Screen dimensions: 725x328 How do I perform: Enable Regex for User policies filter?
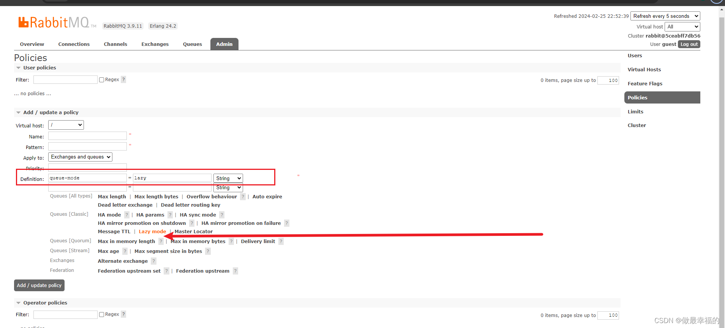(101, 80)
